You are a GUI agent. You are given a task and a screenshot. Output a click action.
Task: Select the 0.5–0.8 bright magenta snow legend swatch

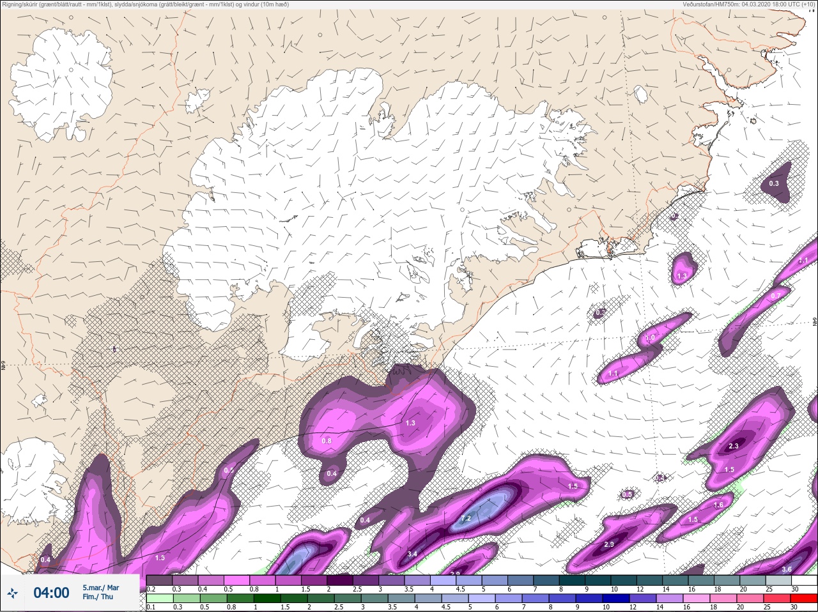237,581
